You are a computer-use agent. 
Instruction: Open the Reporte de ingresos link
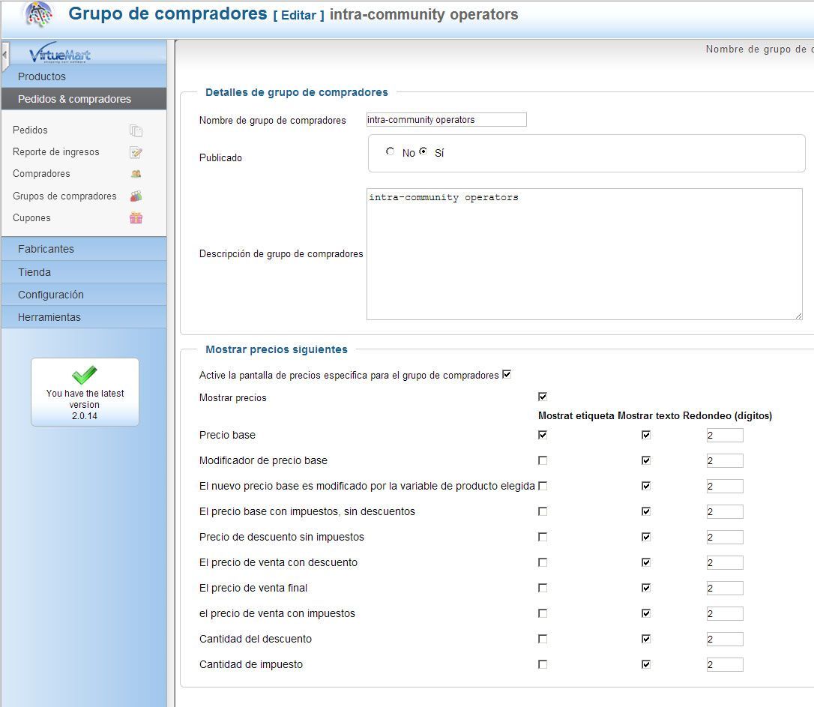[x=56, y=151]
